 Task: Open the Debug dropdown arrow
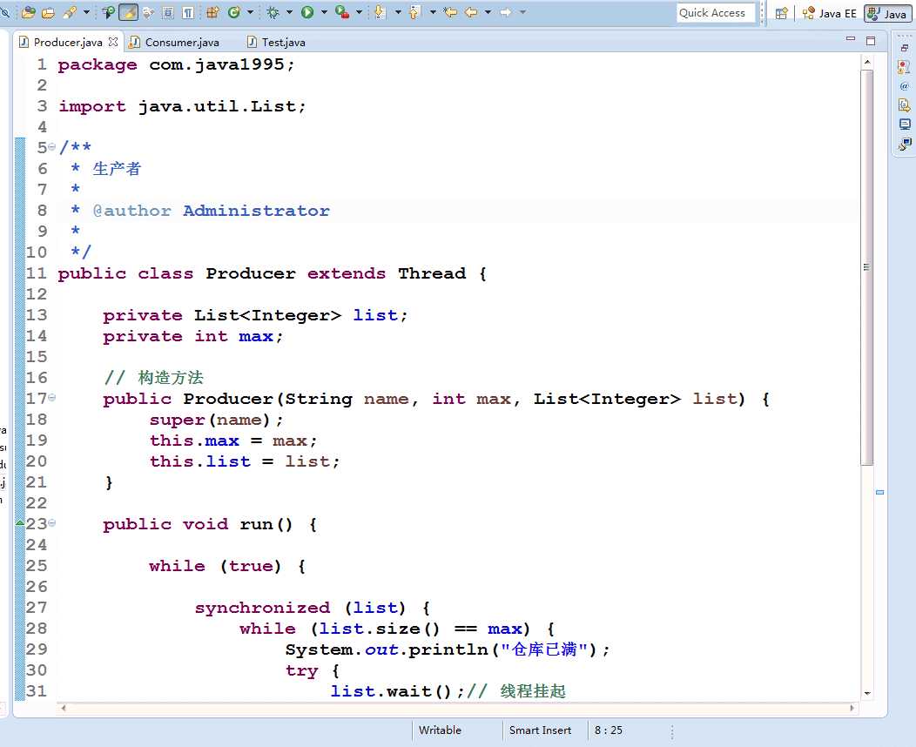(289, 11)
